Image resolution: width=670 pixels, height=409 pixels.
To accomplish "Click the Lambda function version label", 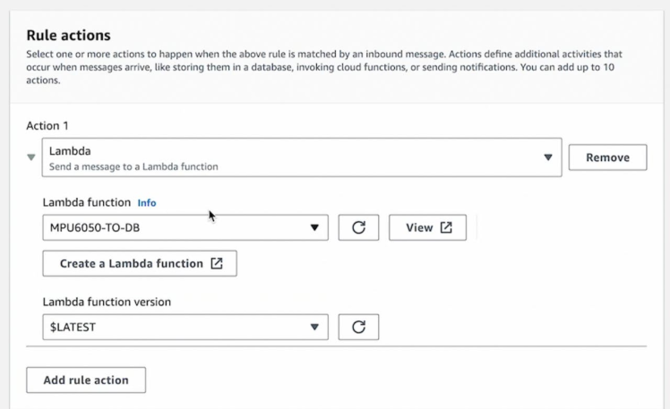I will tap(106, 302).
